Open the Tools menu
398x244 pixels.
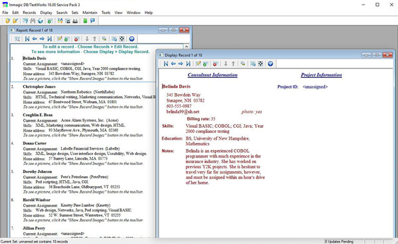pos(106,13)
